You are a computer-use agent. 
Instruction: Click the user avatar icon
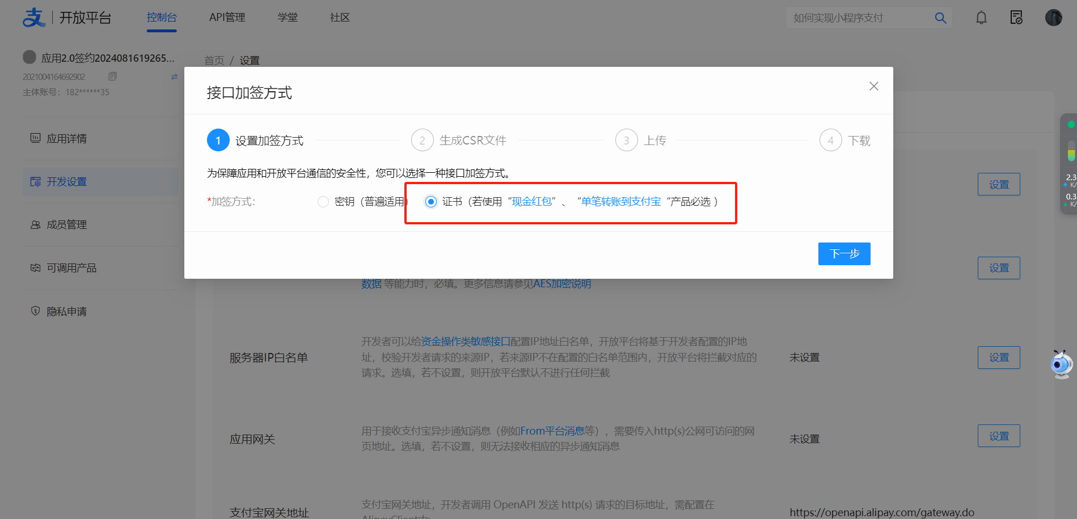[x=1053, y=18]
